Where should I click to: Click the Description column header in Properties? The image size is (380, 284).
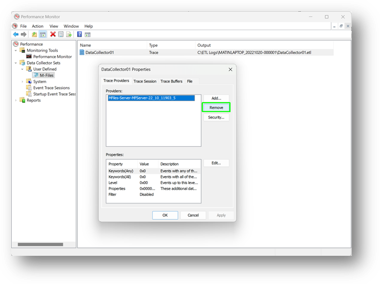click(x=179, y=164)
